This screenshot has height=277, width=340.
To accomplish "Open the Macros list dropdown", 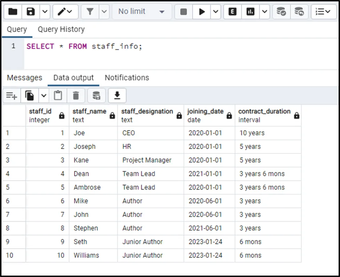I will click(323, 12).
